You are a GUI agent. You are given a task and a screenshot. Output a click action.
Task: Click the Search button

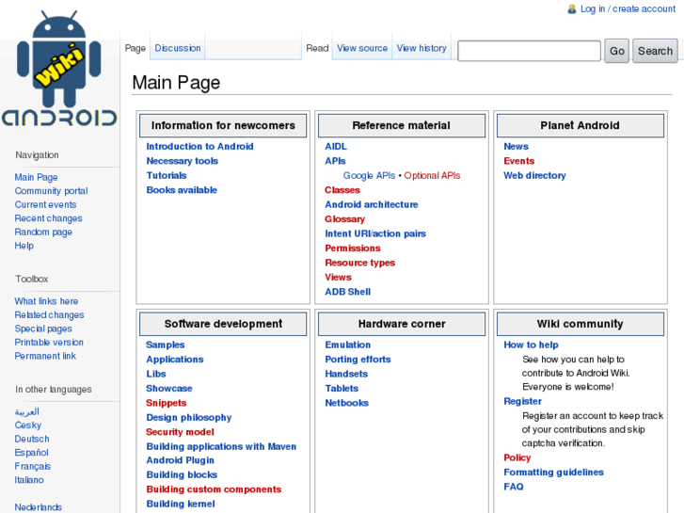coord(655,51)
